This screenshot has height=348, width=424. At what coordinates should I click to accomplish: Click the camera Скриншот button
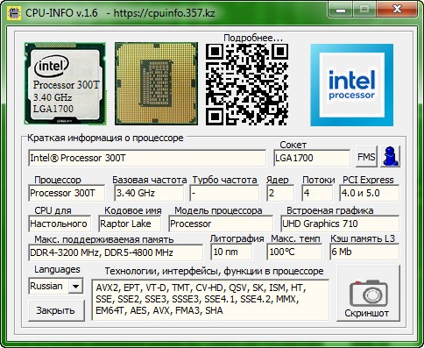tap(368, 294)
